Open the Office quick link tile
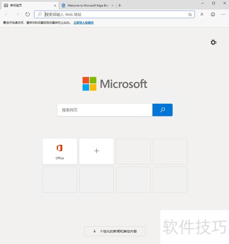The height and width of the screenshot is (244, 229). click(x=60, y=152)
